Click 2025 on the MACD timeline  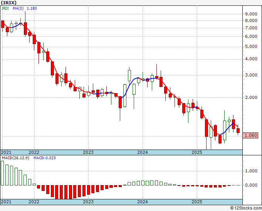pyautogui.click(x=197, y=202)
